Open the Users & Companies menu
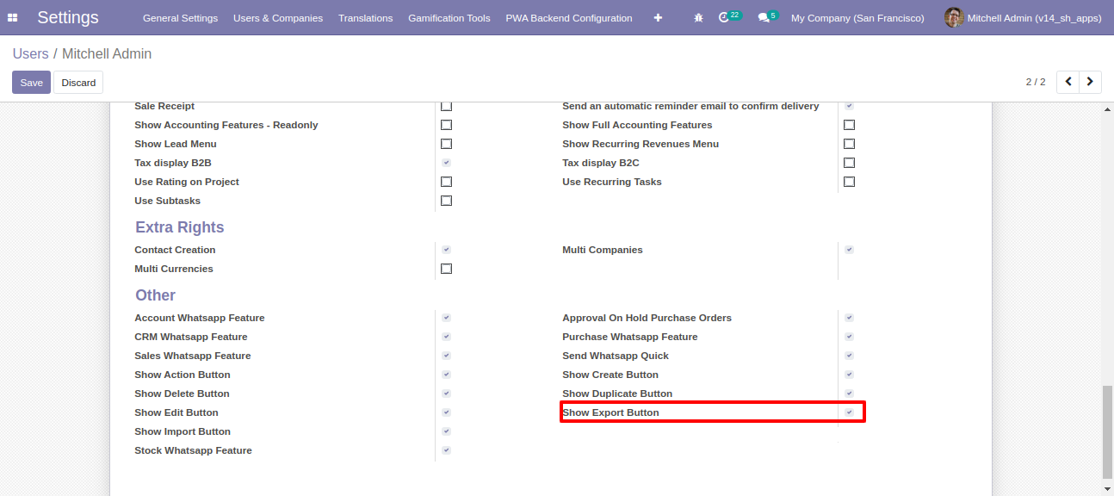This screenshot has width=1114, height=496. tap(278, 18)
